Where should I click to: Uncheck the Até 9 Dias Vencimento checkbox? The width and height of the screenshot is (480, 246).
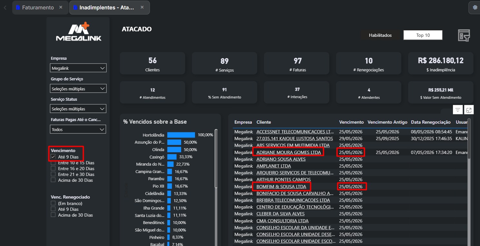[53, 157]
